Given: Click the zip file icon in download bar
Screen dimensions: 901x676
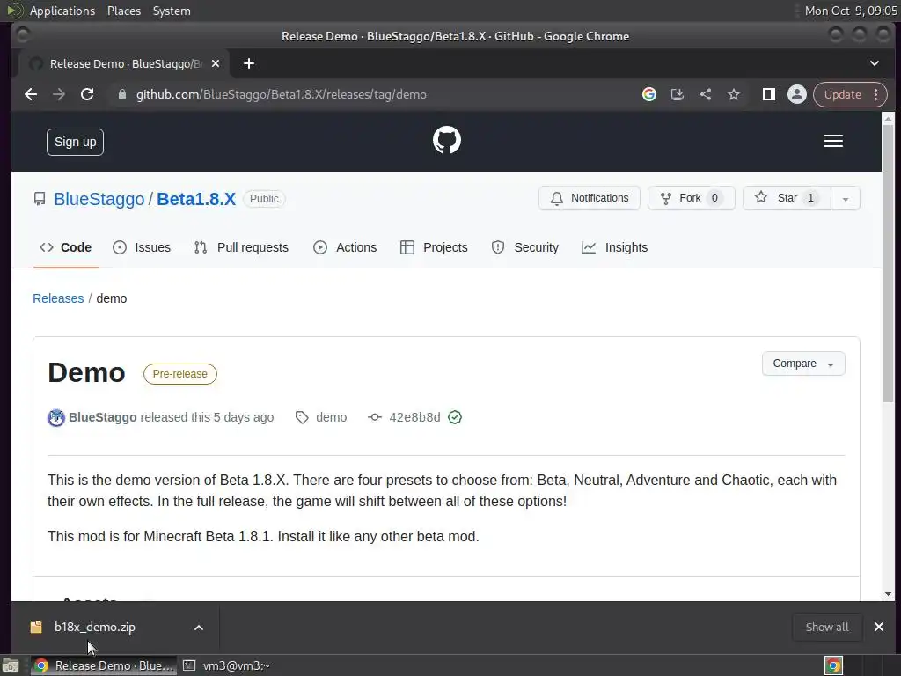Looking at the screenshot, I should click(x=36, y=627).
